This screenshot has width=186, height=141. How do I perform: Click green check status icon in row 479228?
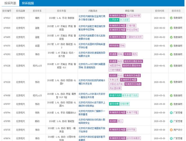click(171, 66)
